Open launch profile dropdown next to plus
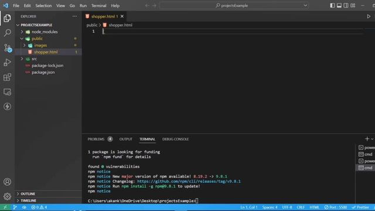Screen dimensions: 375x211 372,139
